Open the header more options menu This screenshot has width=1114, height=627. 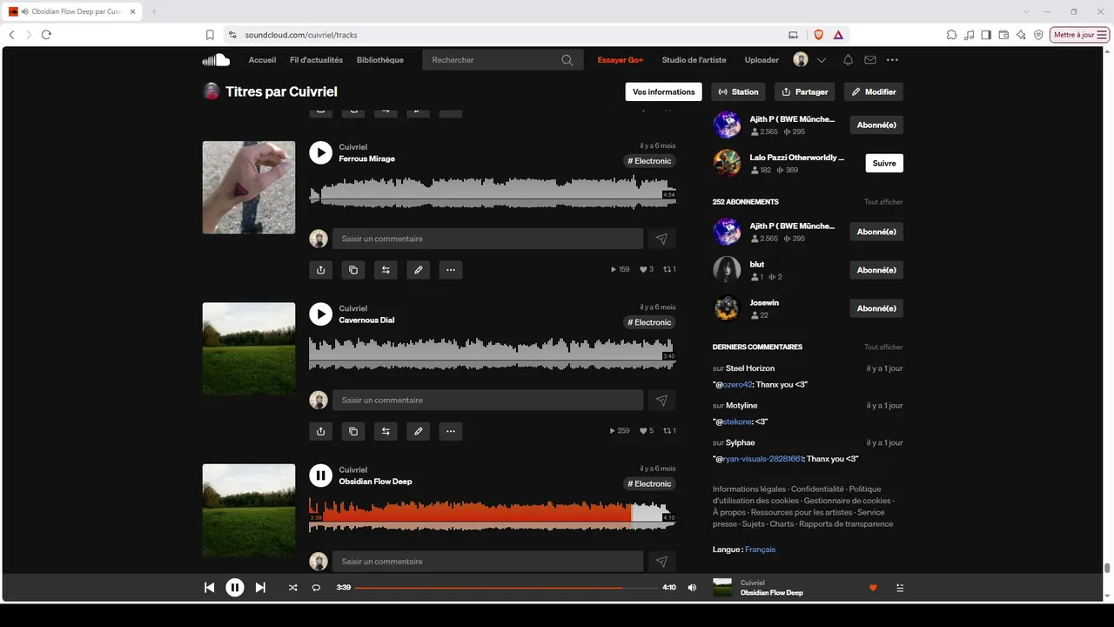coord(892,60)
